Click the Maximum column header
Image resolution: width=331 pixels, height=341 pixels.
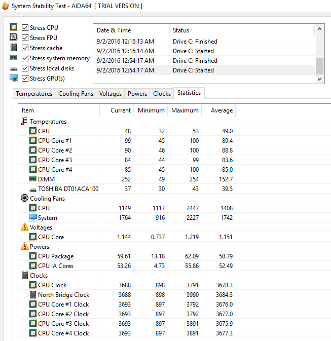pos(185,110)
